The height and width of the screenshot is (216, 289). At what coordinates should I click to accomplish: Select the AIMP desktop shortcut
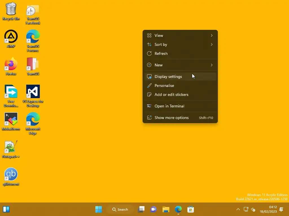(11, 39)
